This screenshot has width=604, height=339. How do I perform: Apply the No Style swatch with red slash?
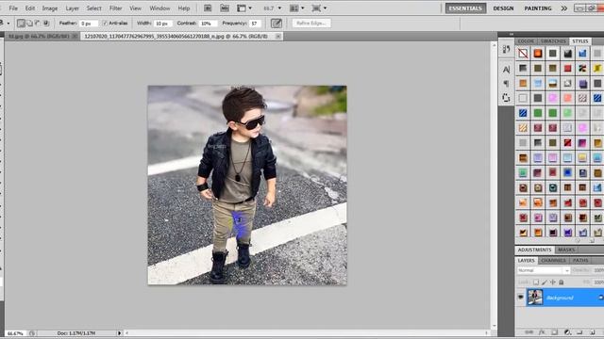tap(523, 54)
